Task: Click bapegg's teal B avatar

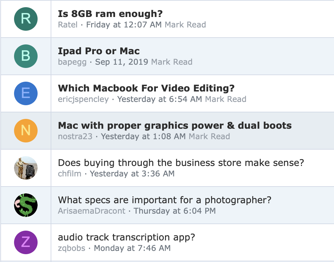Action: point(26,56)
